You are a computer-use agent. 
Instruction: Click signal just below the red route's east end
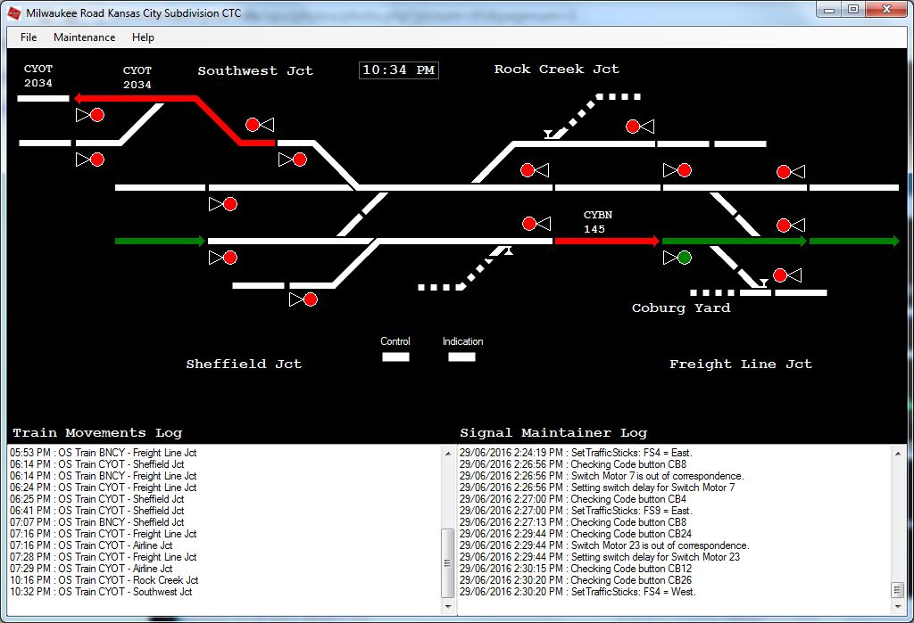293,160
